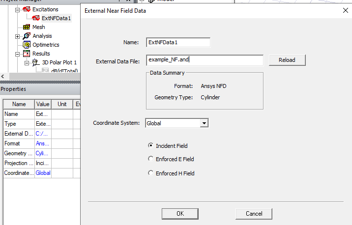The width and height of the screenshot is (352, 225).
Task: Click the ExtNFData1 excitation icon
Action: [x=36, y=18]
